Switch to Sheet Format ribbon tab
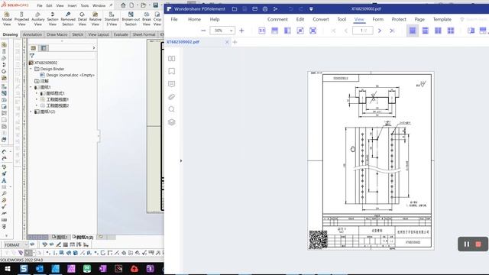This screenshot has width=489, height=275. [144, 34]
